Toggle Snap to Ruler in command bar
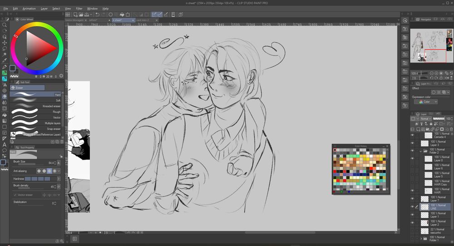The image size is (454, 246). (154, 15)
